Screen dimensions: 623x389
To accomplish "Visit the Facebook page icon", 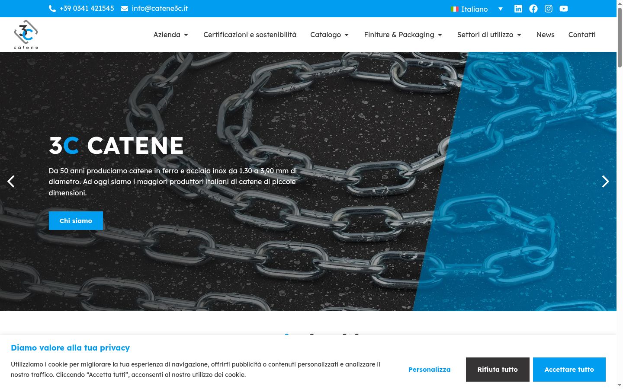I will pyautogui.click(x=533, y=9).
